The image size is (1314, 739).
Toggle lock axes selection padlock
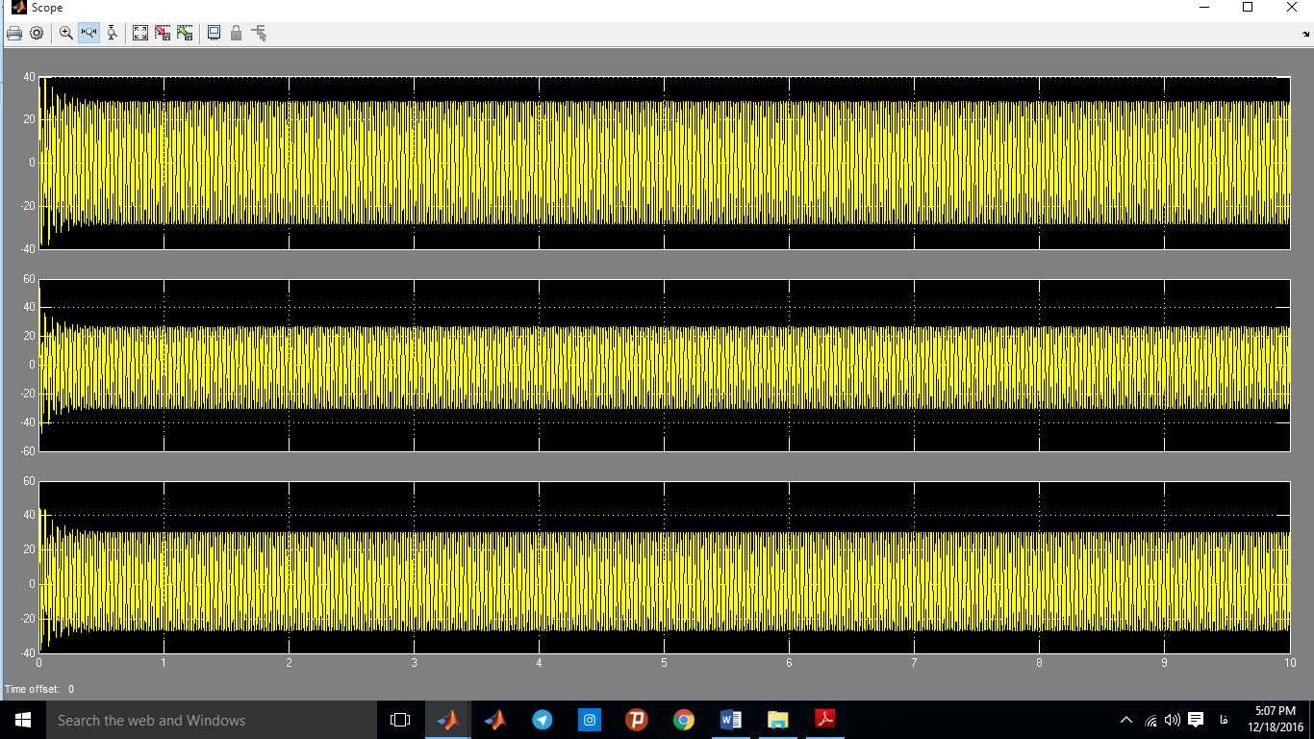pyautogui.click(x=236, y=33)
